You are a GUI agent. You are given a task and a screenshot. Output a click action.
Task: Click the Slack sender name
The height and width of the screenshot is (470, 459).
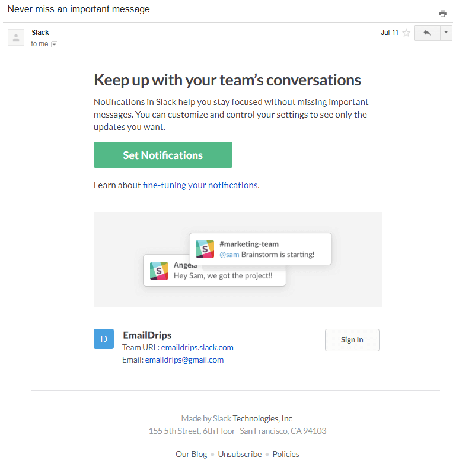tap(40, 33)
